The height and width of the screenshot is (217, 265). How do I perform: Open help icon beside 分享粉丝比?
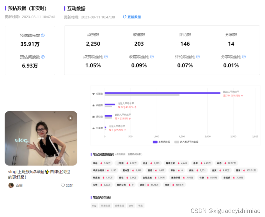pyautogui.click(x=244, y=57)
